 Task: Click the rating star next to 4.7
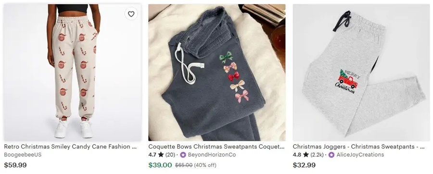pos(161,154)
